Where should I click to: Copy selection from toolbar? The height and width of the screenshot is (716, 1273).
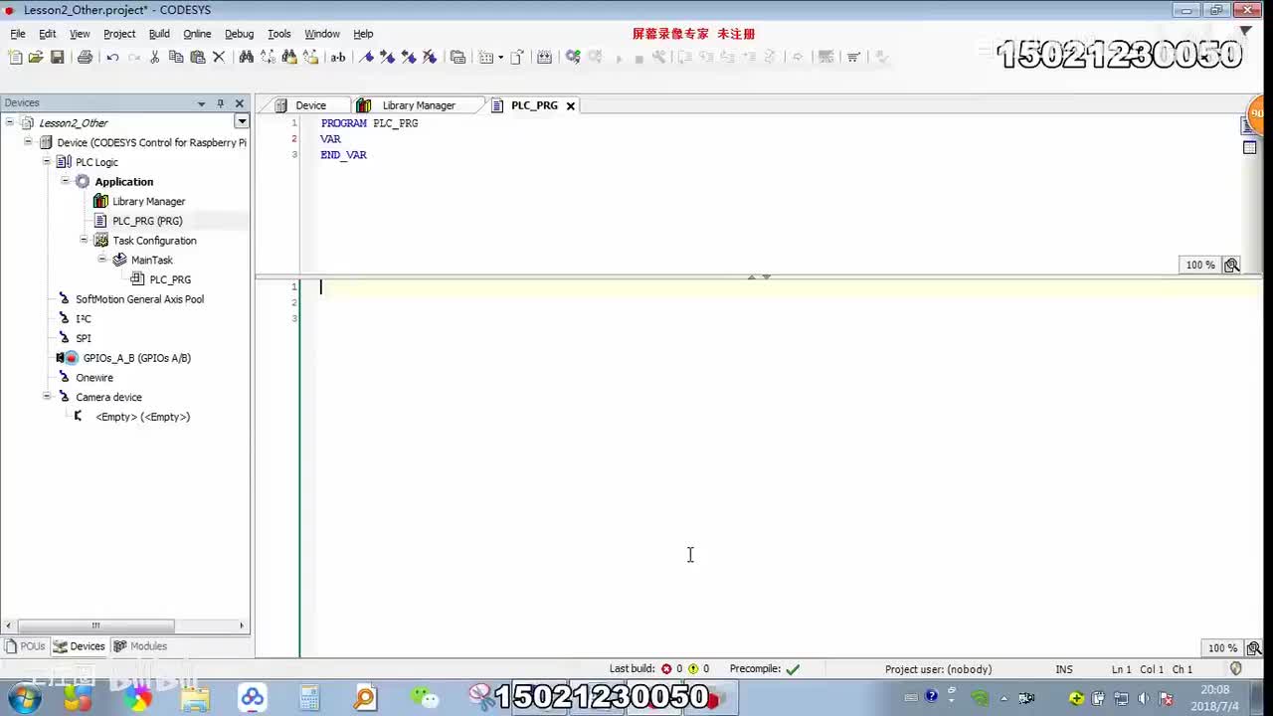(x=176, y=57)
